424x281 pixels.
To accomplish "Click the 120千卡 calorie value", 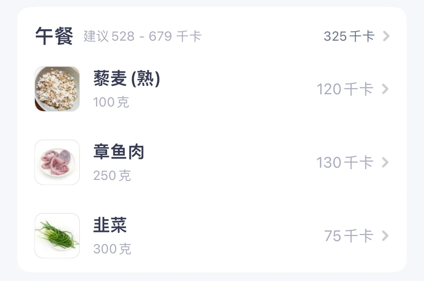I will [345, 89].
